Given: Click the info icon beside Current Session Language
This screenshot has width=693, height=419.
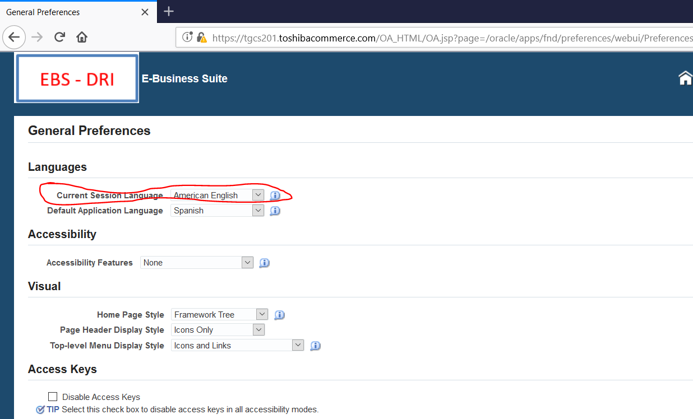Looking at the screenshot, I should (275, 195).
